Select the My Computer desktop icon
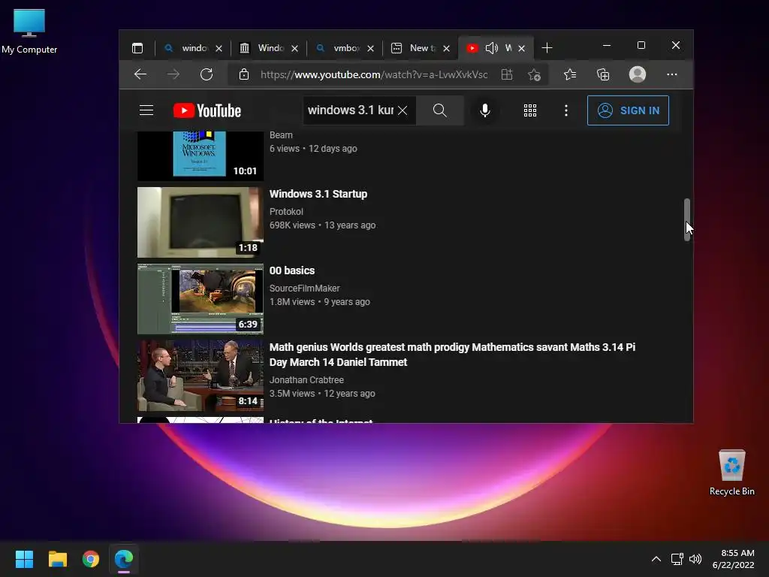The image size is (769, 577). click(29, 32)
